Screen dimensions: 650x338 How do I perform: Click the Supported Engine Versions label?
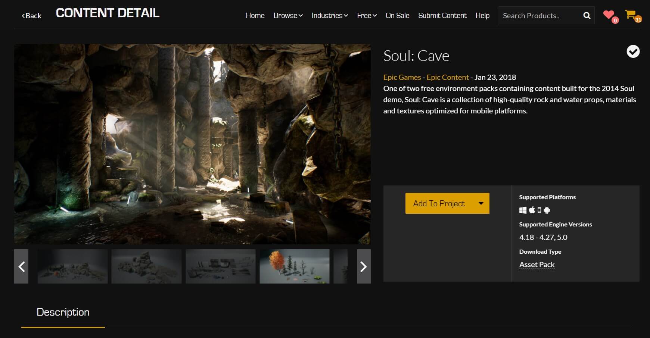556,224
